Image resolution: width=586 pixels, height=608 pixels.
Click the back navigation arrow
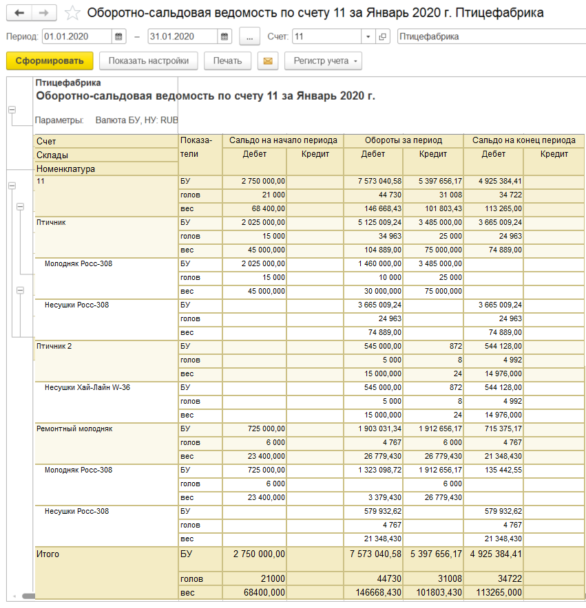(x=19, y=13)
